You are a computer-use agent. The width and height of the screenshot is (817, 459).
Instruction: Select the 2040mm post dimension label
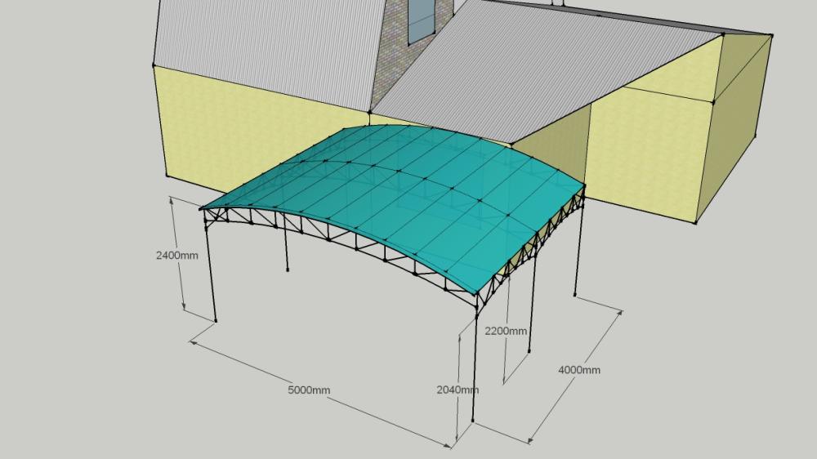458,390
